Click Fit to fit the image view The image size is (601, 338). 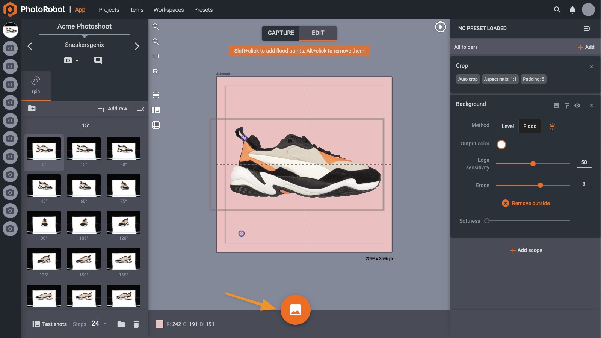click(156, 71)
